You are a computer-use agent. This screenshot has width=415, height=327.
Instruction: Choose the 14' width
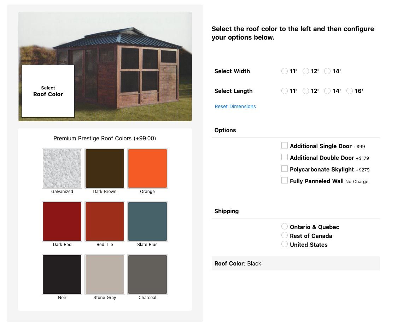tap(327, 71)
